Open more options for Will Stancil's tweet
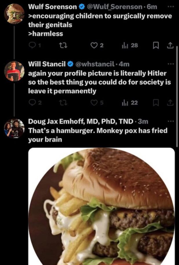This screenshot has width=179, height=265. click(171, 64)
